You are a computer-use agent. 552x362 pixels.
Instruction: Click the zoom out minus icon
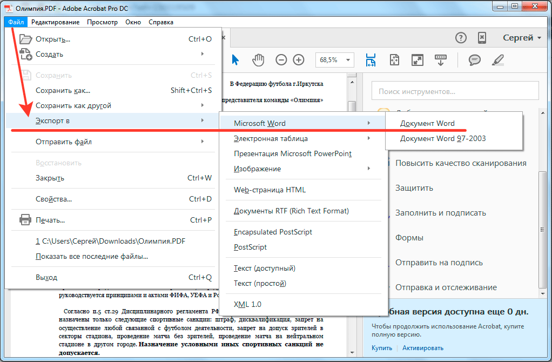click(x=281, y=59)
